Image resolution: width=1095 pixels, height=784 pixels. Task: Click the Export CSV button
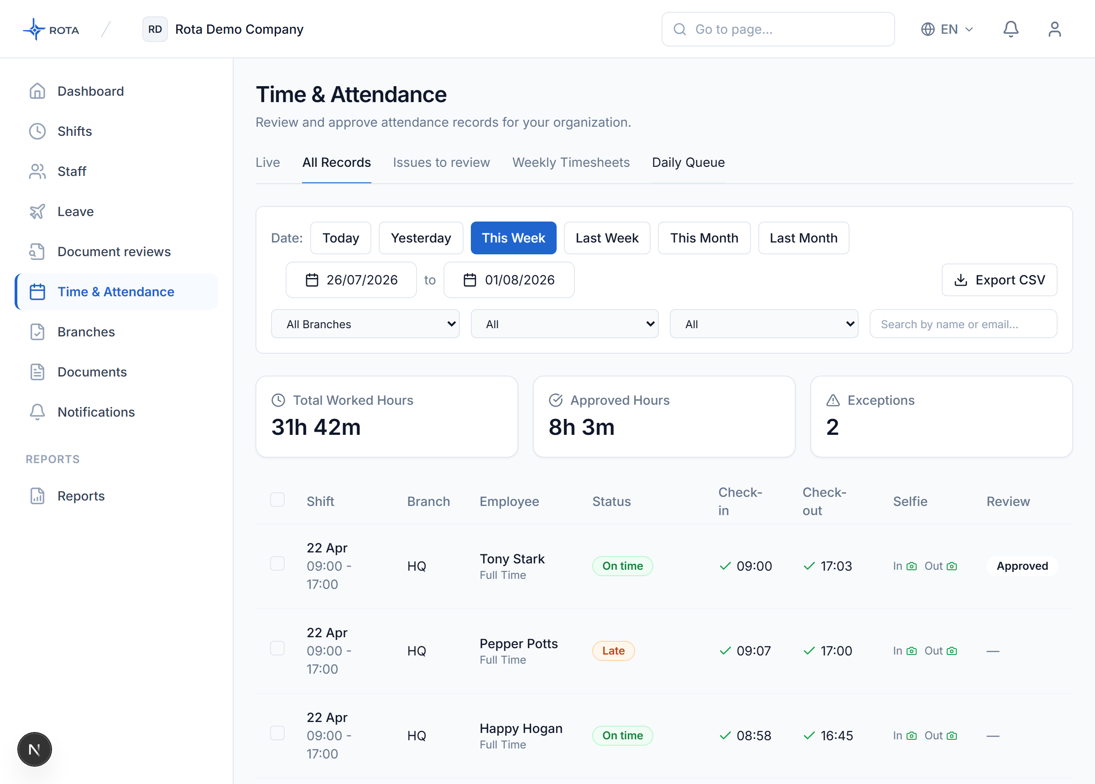point(999,280)
